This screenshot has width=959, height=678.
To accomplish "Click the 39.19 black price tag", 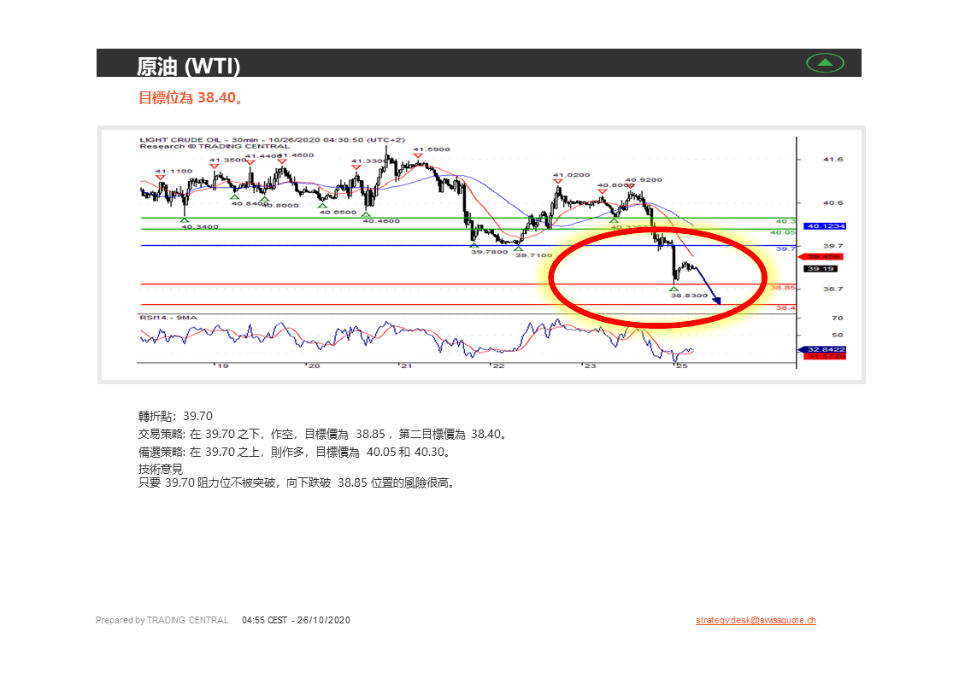I will [821, 269].
